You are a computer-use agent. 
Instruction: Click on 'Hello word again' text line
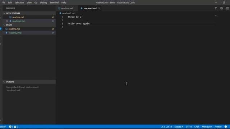(78, 24)
